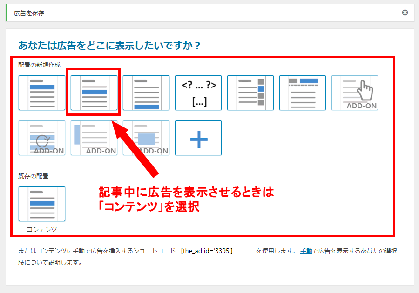The height and width of the screenshot is (293, 419).
Task: Click the blue plus to show more placements
Action: click(x=198, y=138)
